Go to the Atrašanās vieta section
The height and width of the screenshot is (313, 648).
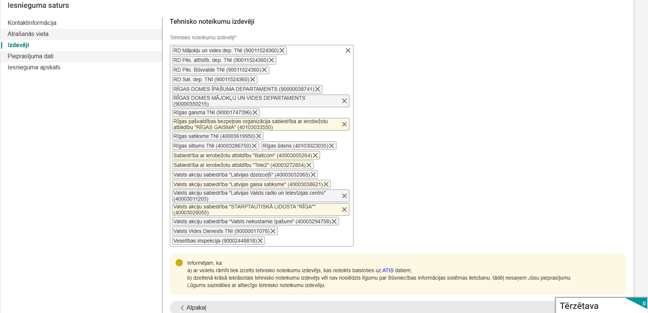coord(28,34)
